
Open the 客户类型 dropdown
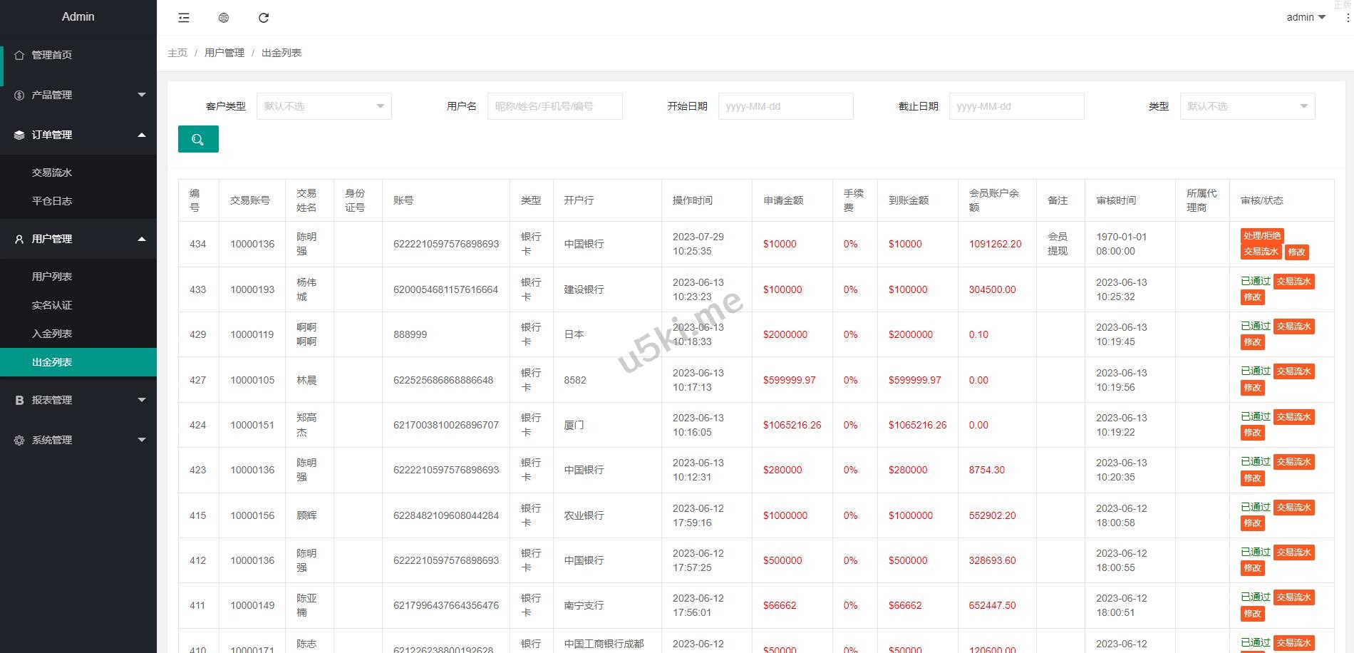324,106
